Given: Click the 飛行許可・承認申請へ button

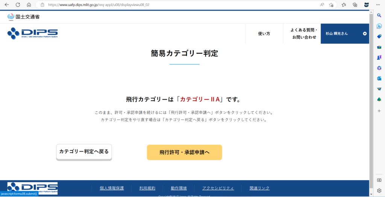Looking at the screenshot, I should (x=184, y=152).
